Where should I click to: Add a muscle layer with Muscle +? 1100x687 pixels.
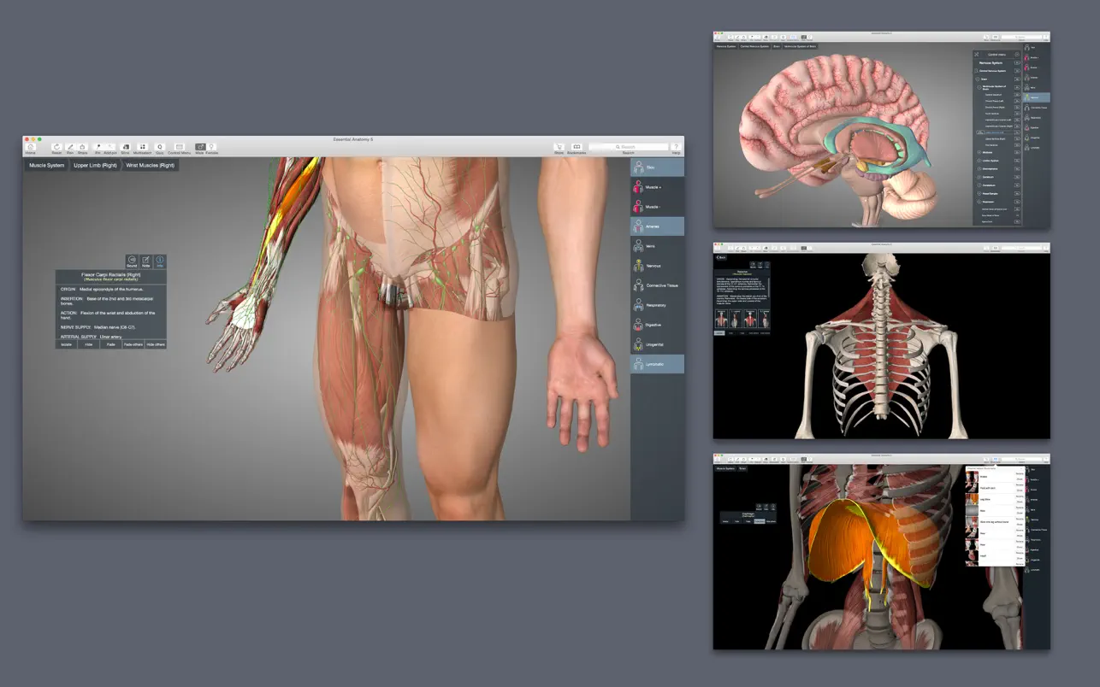click(x=657, y=187)
